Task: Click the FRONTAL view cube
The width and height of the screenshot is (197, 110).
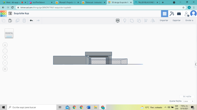Action: tap(9, 33)
